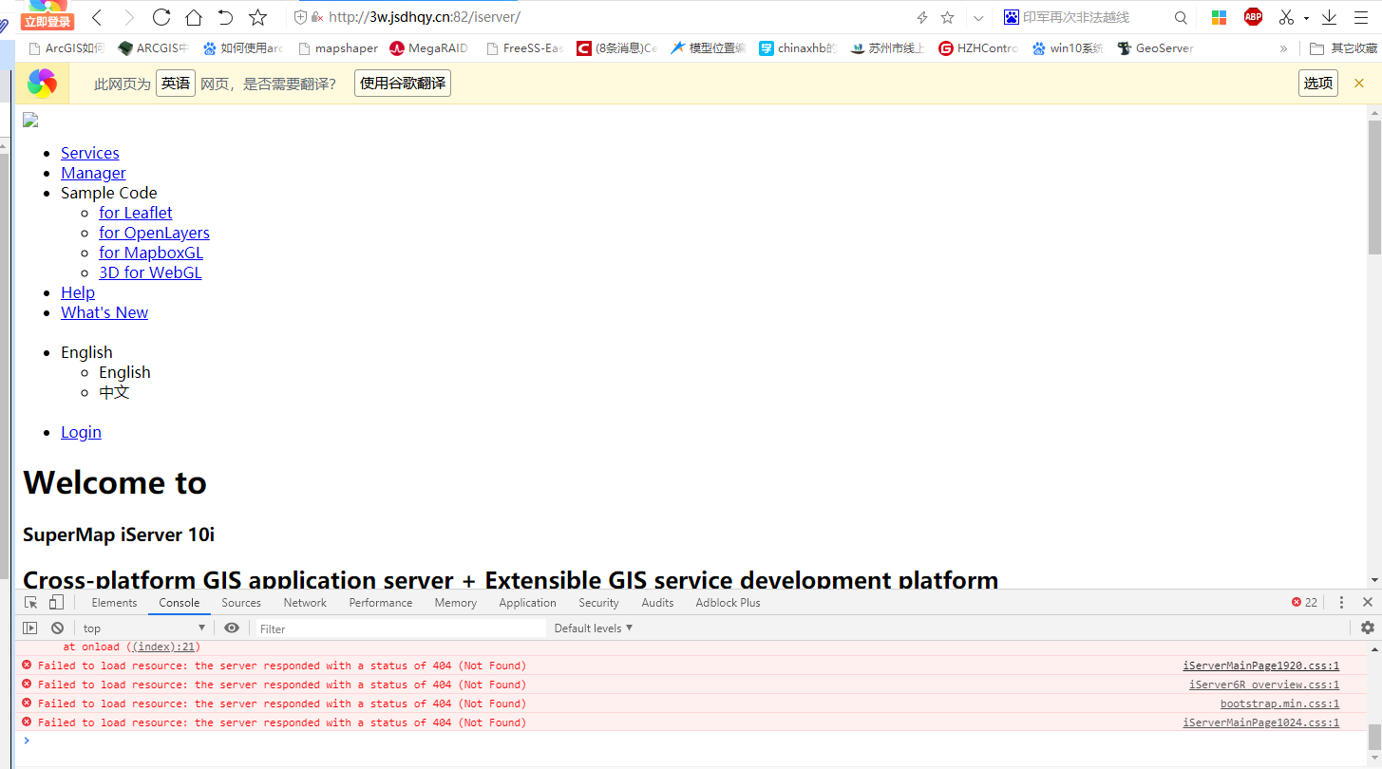Open the What's New link
The image size is (1382, 769).
(x=104, y=312)
